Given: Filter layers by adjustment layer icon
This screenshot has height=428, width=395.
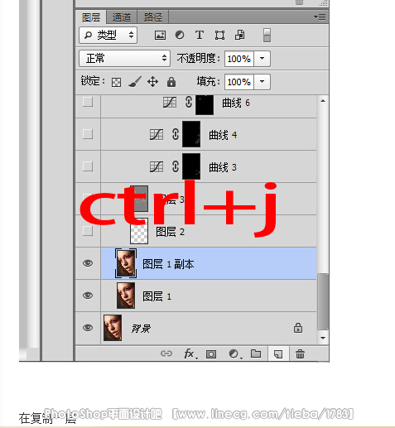Looking at the screenshot, I should click(180, 35).
